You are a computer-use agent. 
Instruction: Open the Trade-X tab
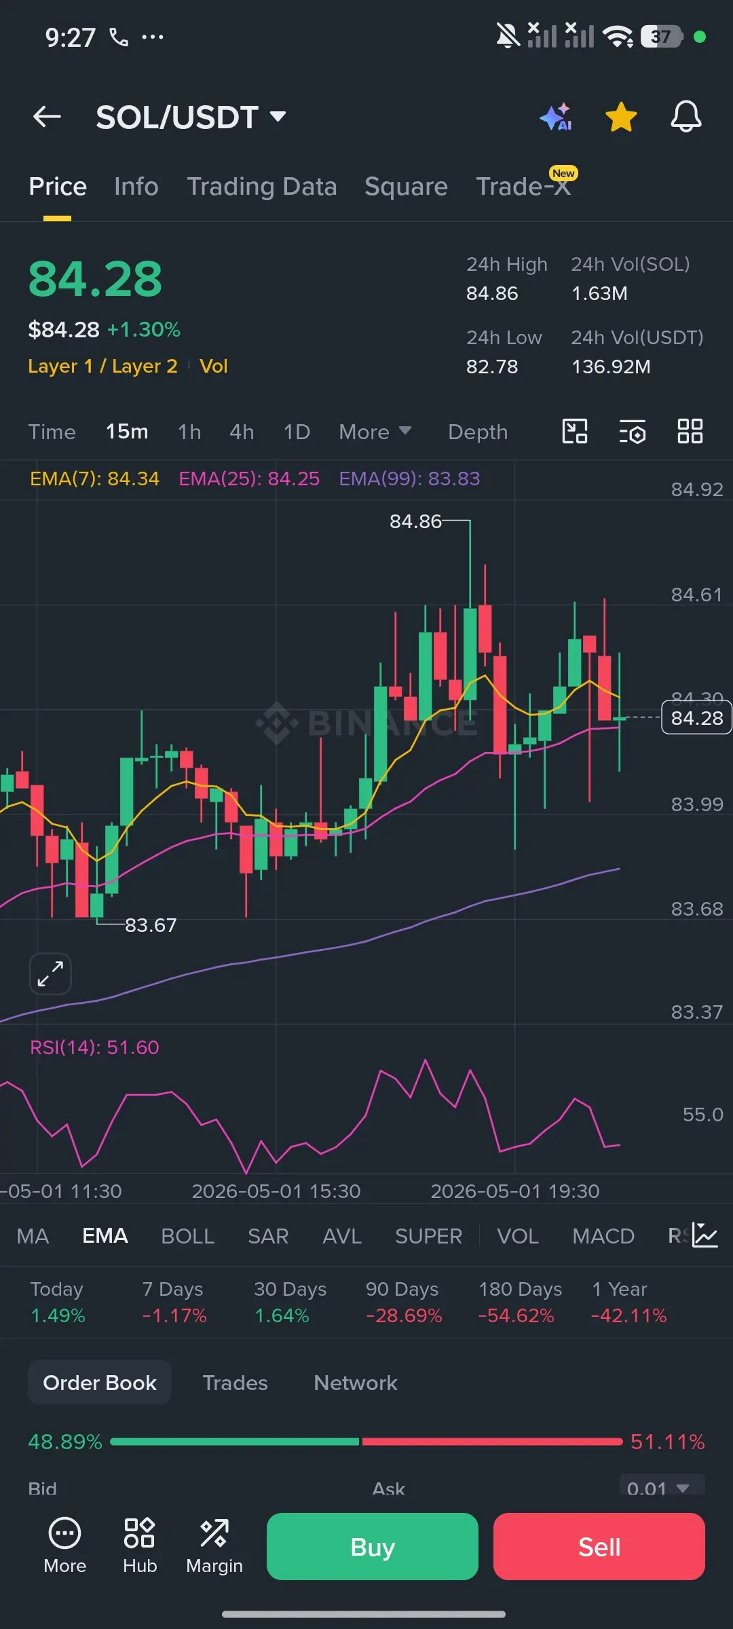click(523, 187)
